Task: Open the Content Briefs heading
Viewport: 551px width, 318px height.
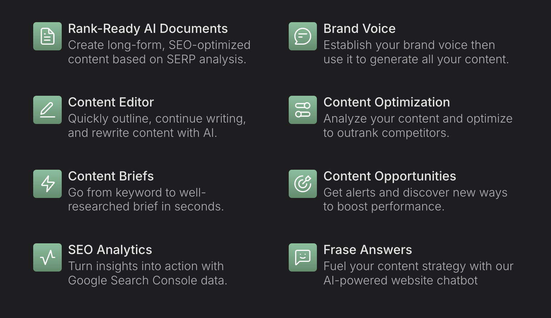Action: pos(111,176)
